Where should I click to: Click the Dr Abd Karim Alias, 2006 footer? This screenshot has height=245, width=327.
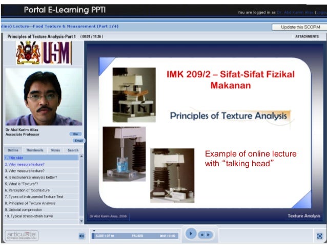pos(108,216)
